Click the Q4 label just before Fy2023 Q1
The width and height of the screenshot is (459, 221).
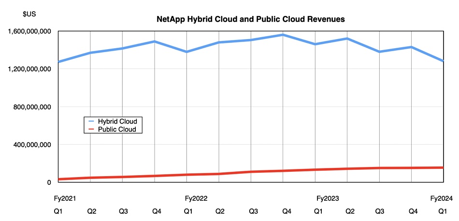point(287,211)
